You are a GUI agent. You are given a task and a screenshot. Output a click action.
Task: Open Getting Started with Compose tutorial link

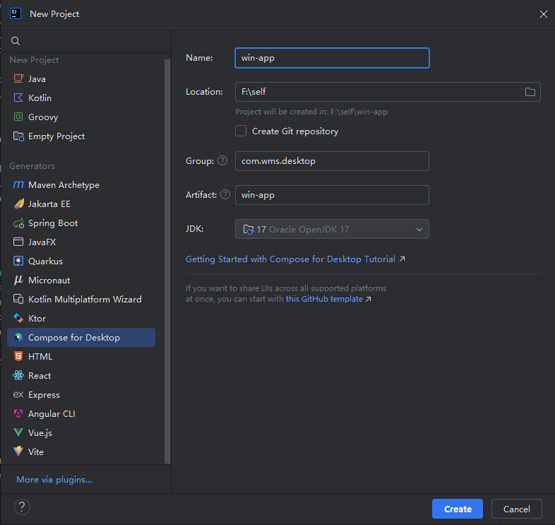click(x=290, y=259)
